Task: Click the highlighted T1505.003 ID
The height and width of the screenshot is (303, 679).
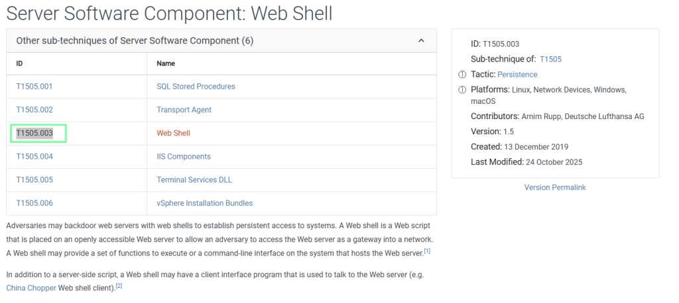Action: click(34, 133)
